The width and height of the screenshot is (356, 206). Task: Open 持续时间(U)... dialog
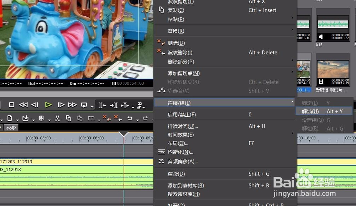pos(225,126)
